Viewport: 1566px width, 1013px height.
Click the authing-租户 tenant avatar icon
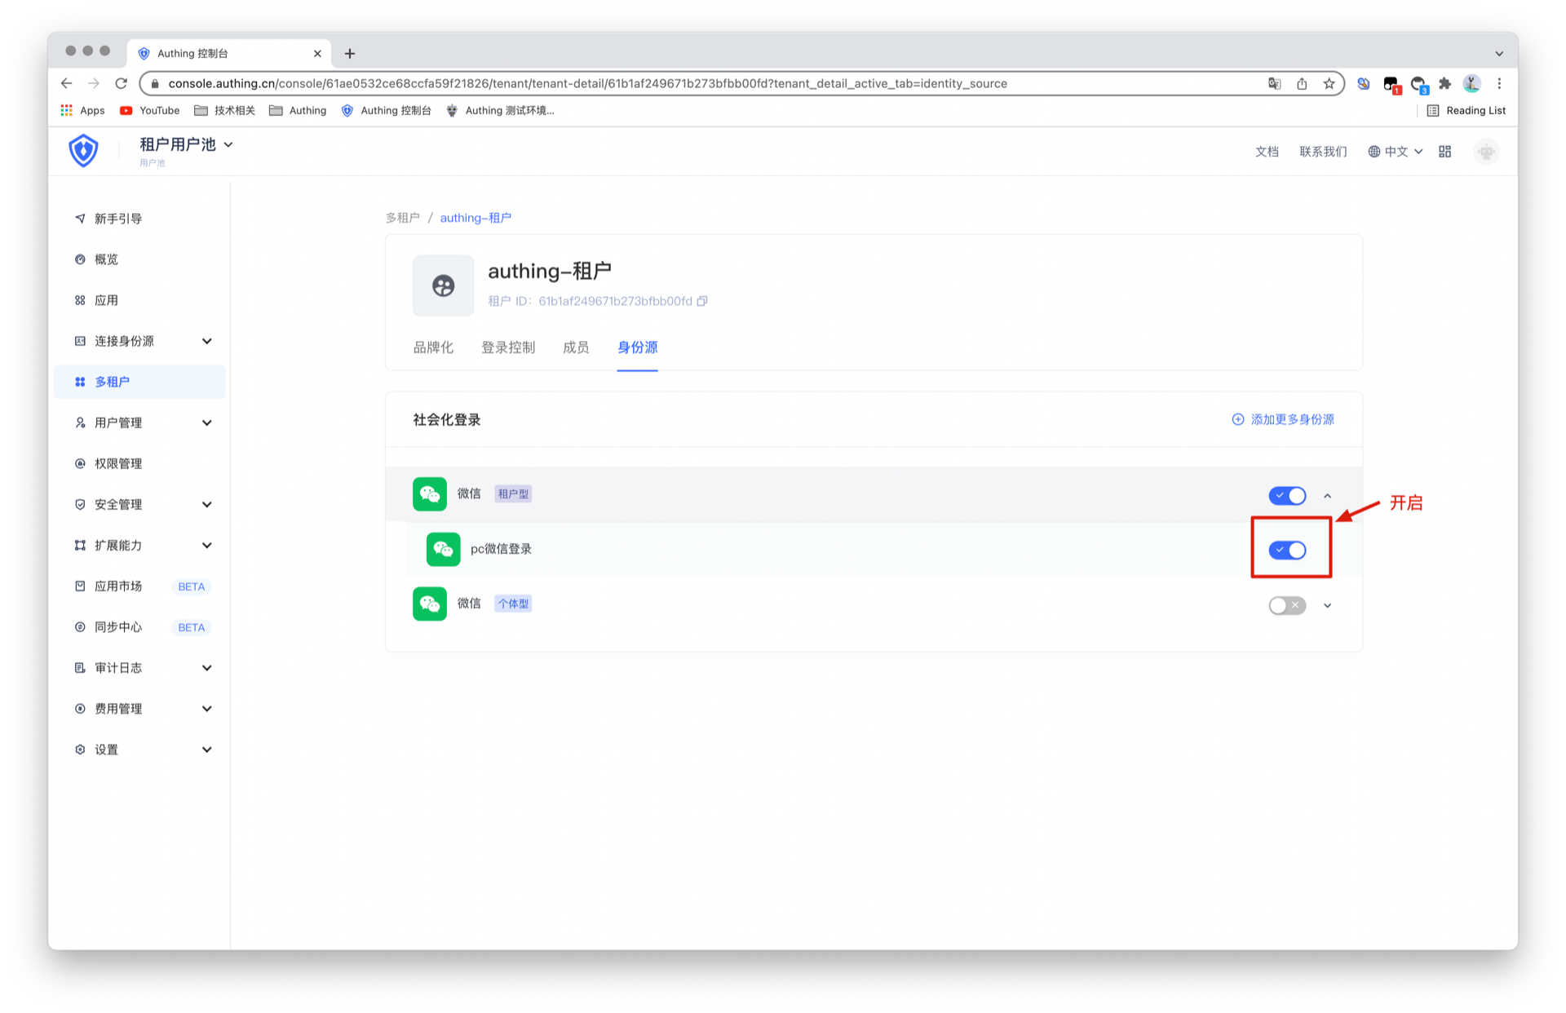coord(443,285)
